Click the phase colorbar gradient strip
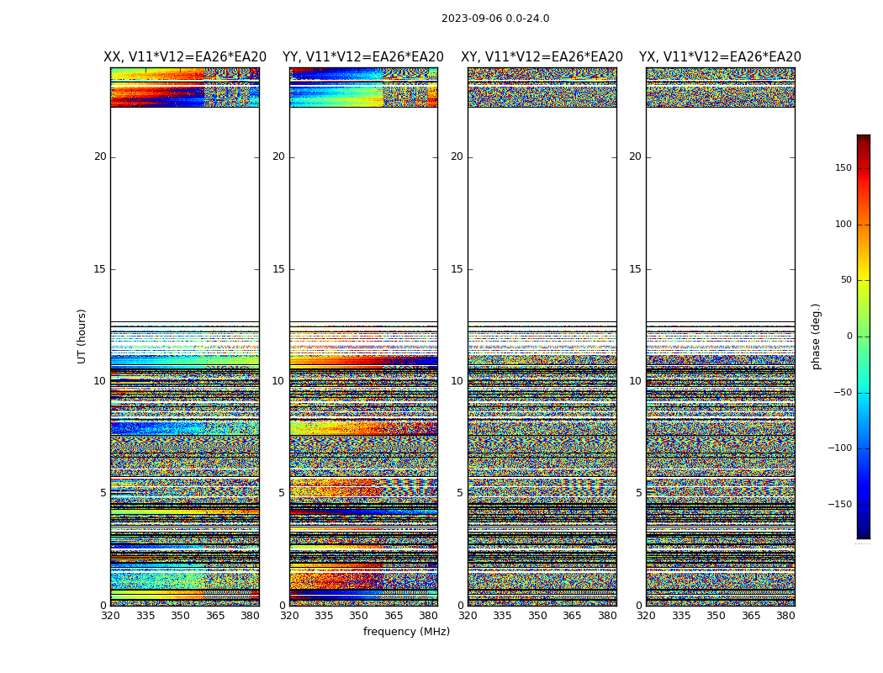This screenshot has height=673, width=883. (864, 336)
